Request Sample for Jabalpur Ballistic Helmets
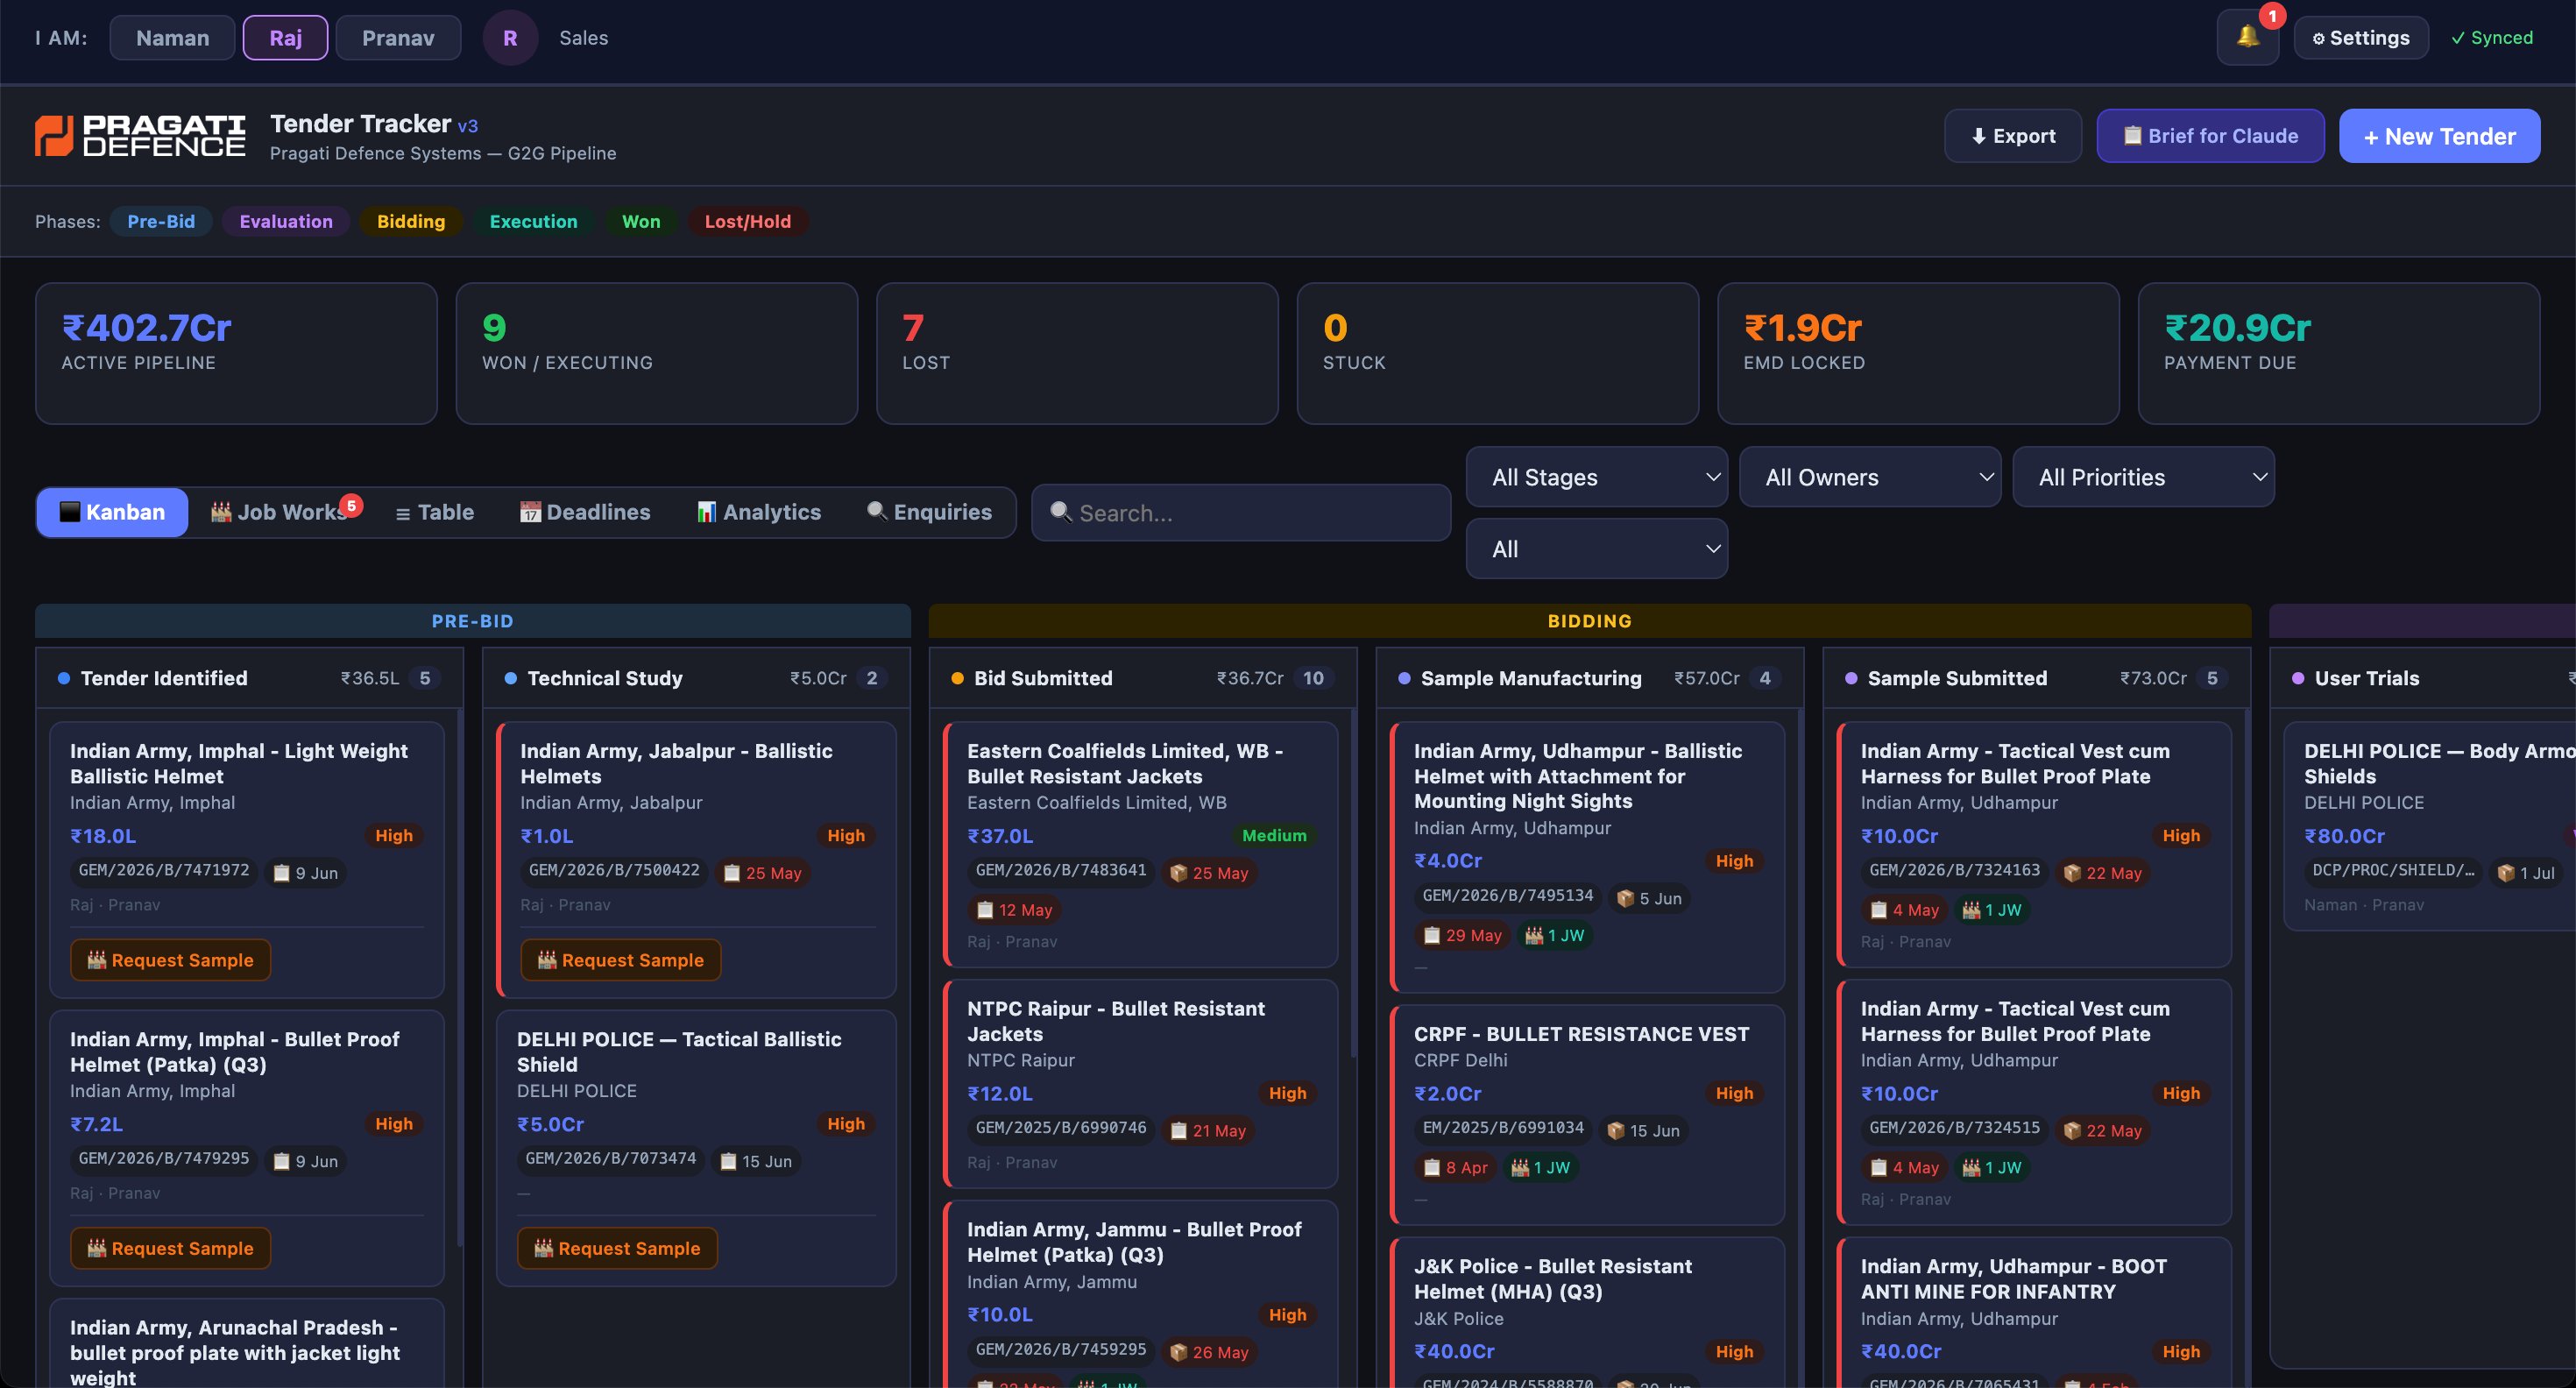Viewport: 2576px width, 1388px height. (620, 960)
